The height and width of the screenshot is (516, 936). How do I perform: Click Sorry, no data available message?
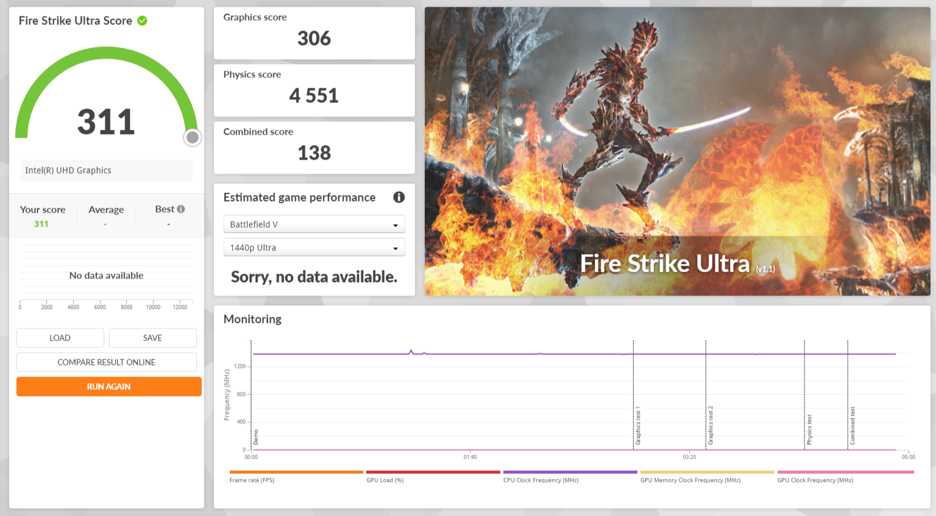click(x=314, y=277)
